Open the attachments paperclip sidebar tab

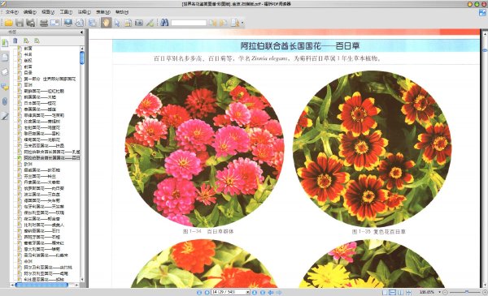pyautogui.click(x=5, y=101)
